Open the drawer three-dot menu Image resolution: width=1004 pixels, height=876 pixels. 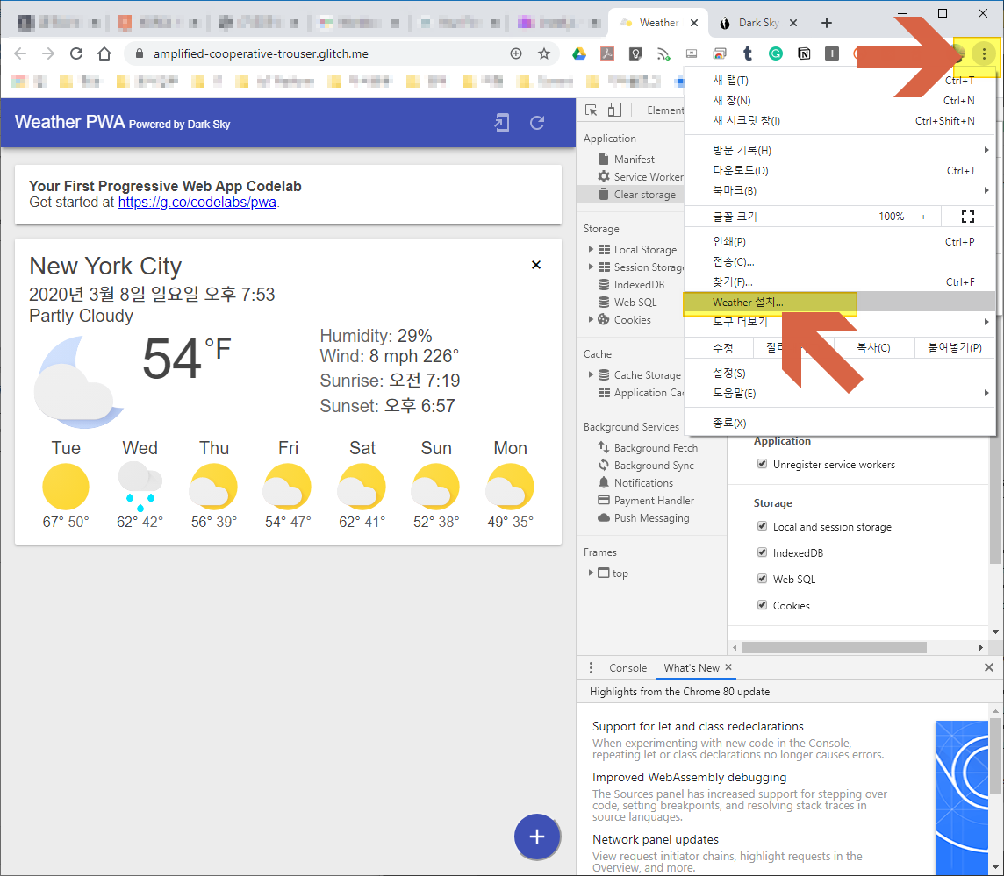(x=591, y=667)
